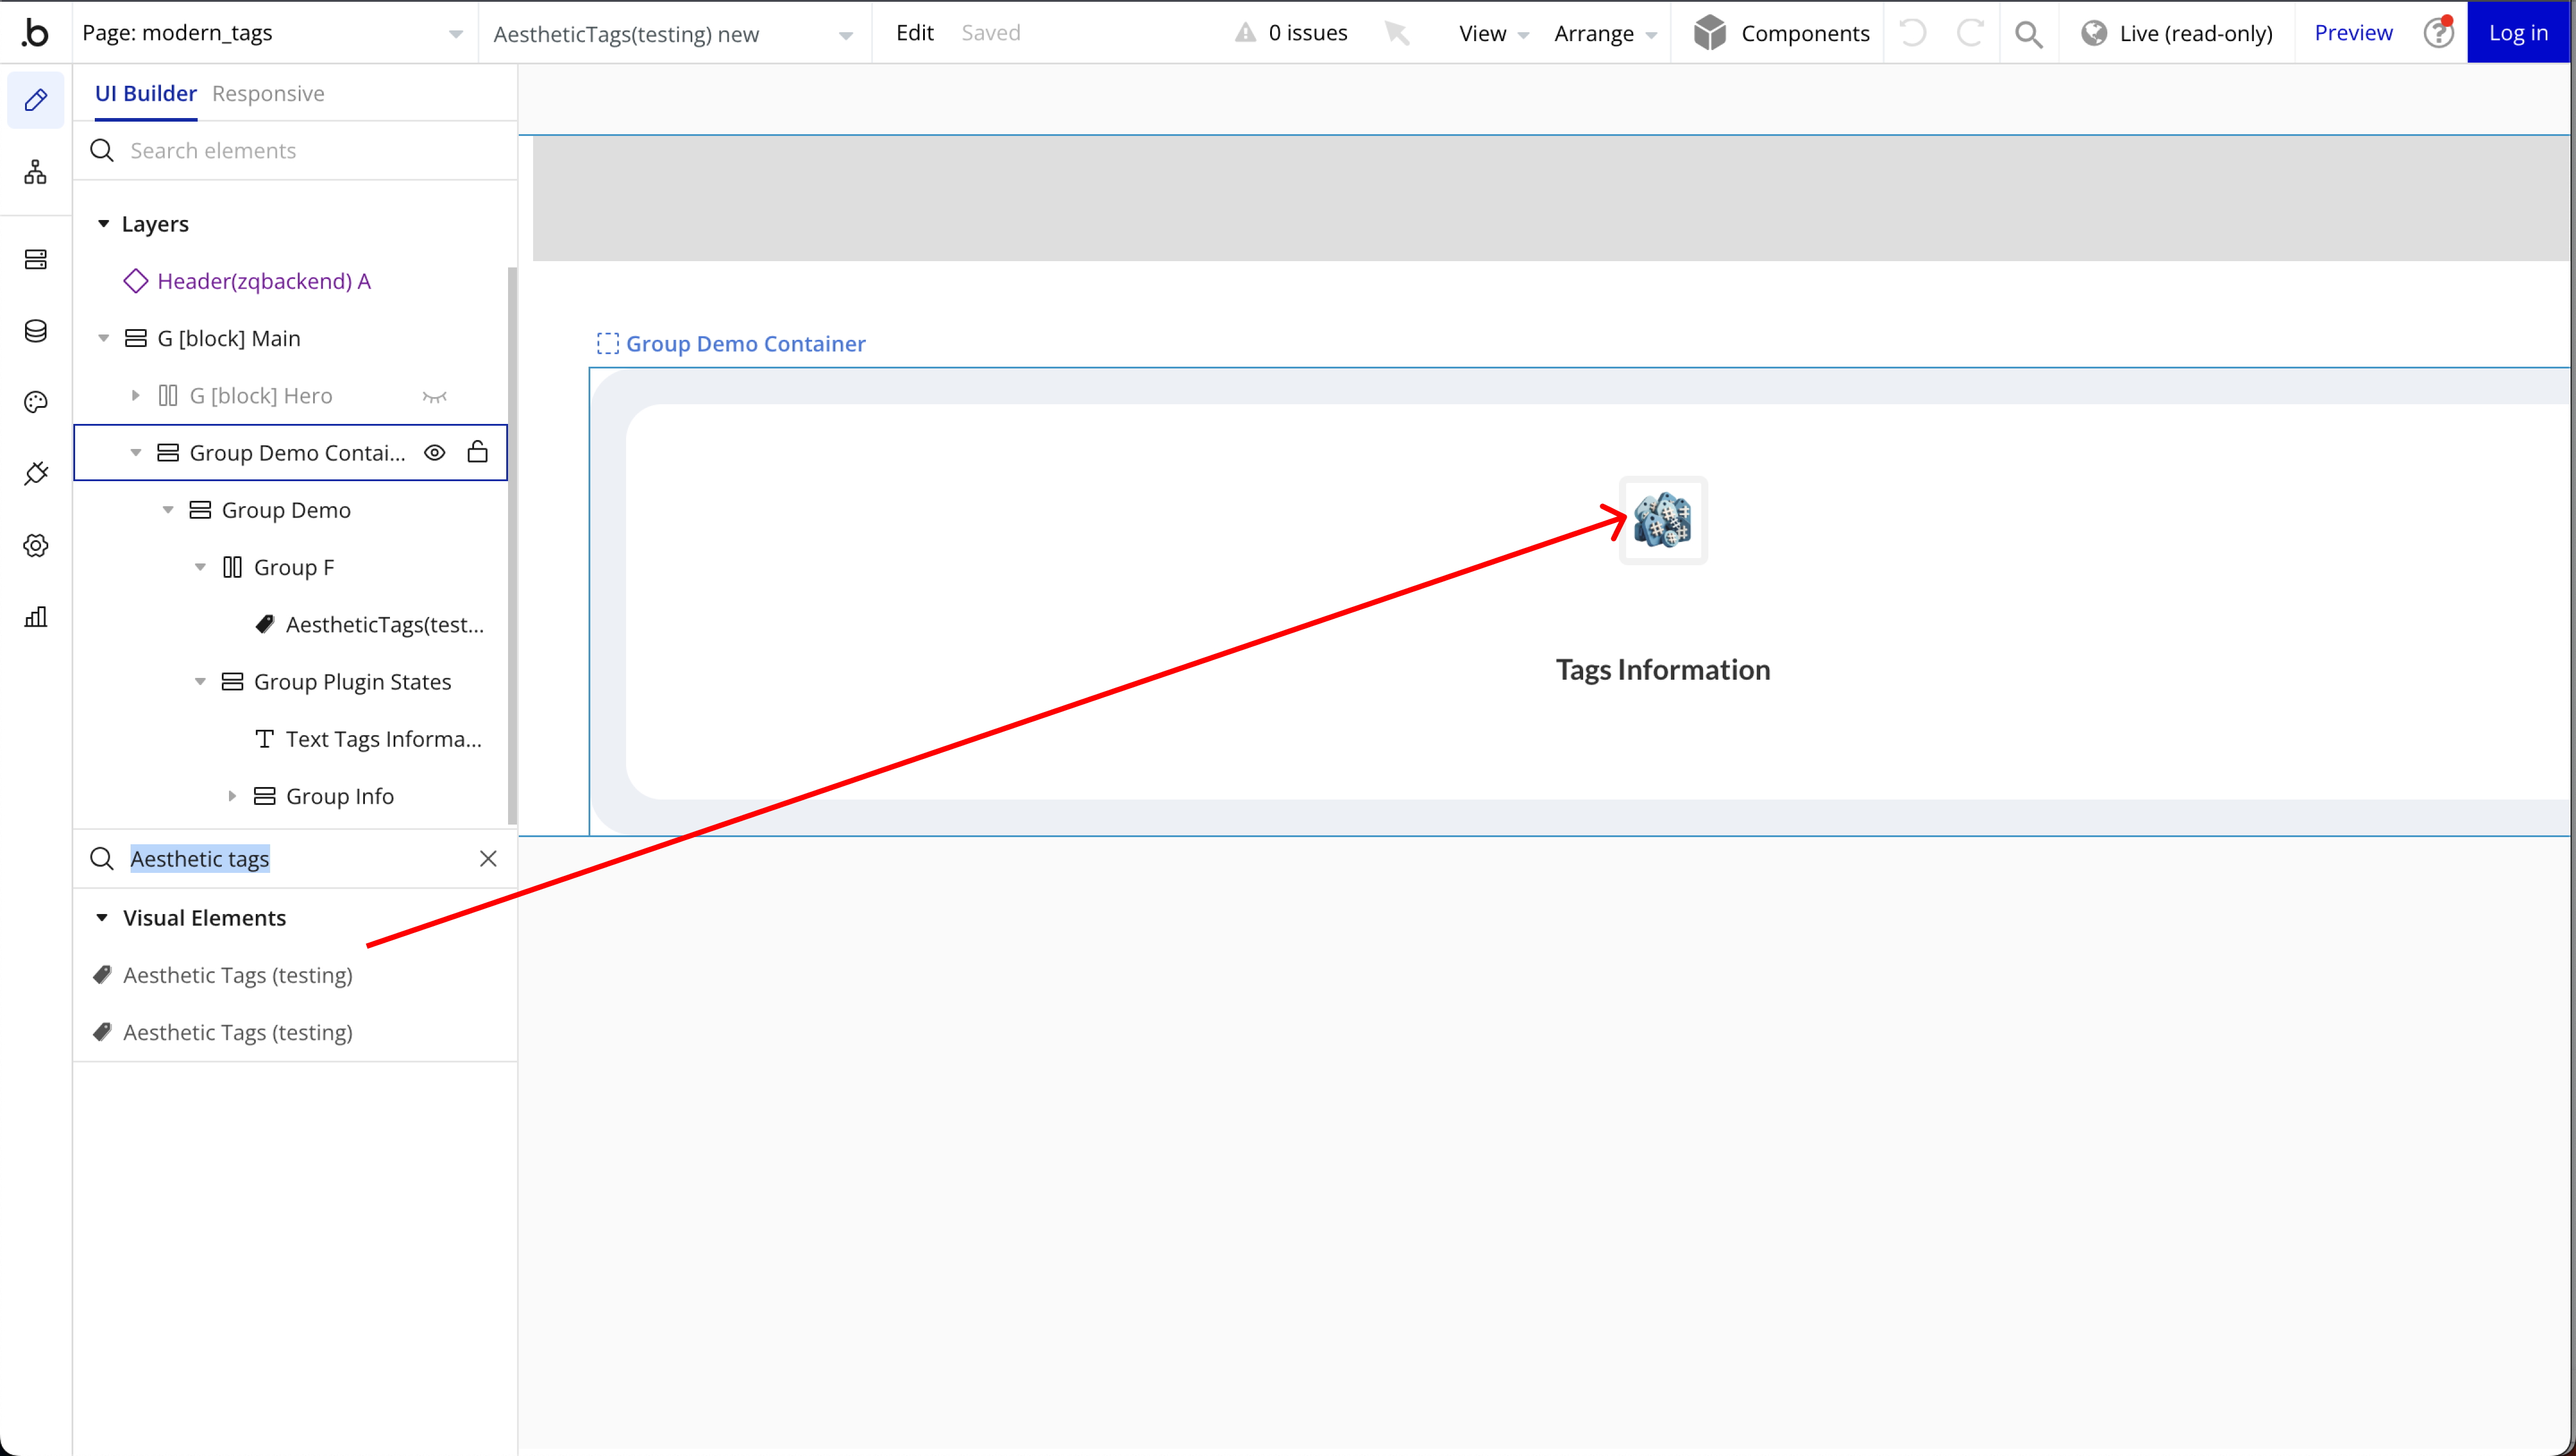The width and height of the screenshot is (2576, 1456).
Task: Toggle lock icon on Group Demo Container
Action: (x=478, y=453)
